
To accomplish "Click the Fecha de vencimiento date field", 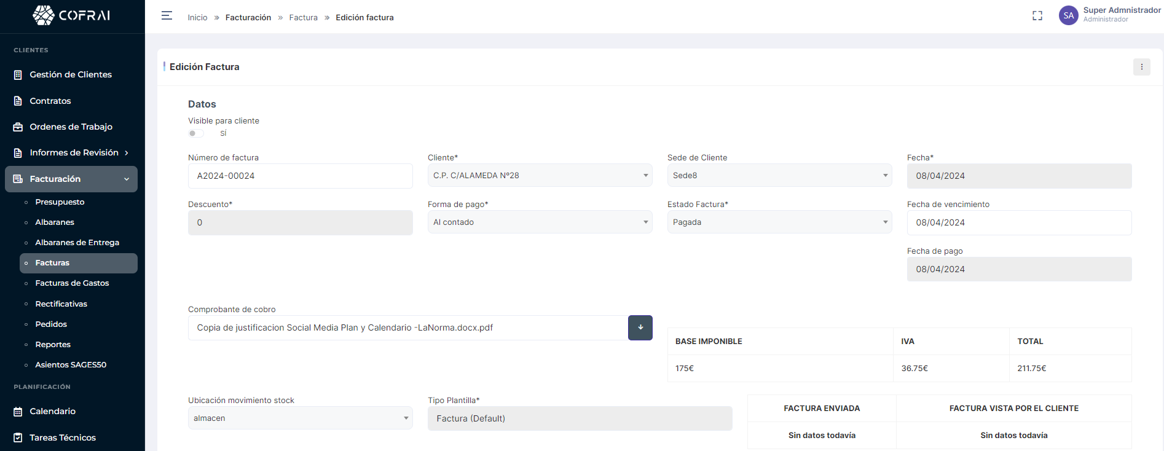I will 1019,222.
